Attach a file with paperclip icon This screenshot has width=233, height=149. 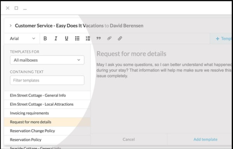tap(109, 39)
